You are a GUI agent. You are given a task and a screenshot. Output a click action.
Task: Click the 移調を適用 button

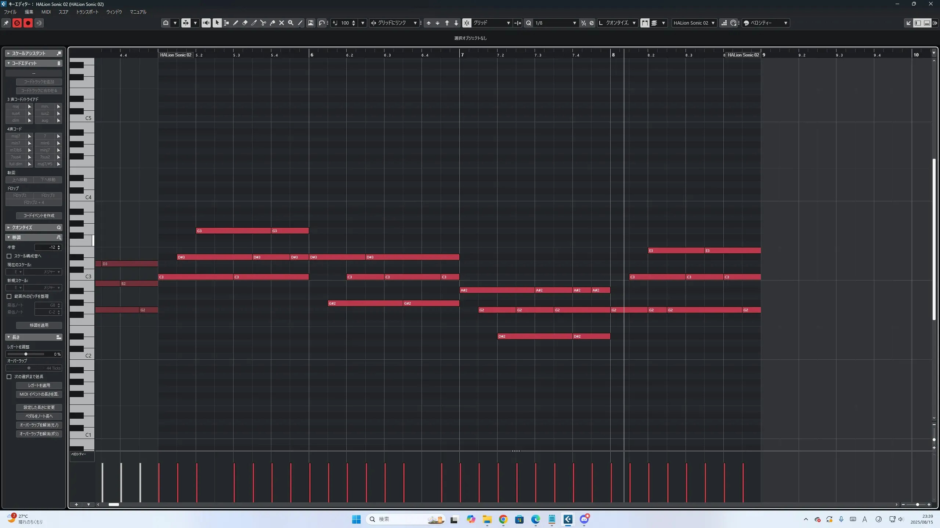[39, 325]
